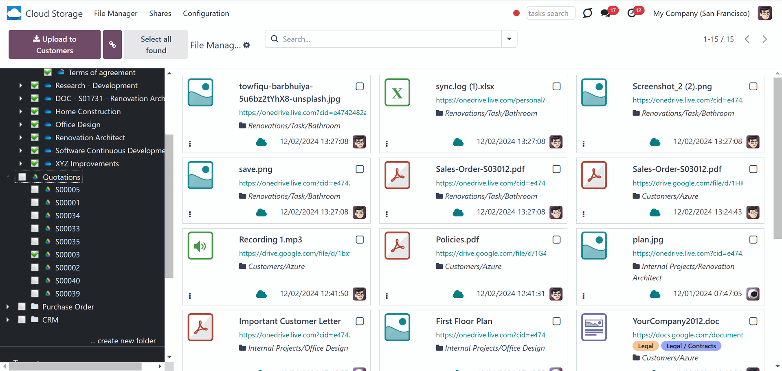Expand the Home Construction folder node

pos(21,111)
